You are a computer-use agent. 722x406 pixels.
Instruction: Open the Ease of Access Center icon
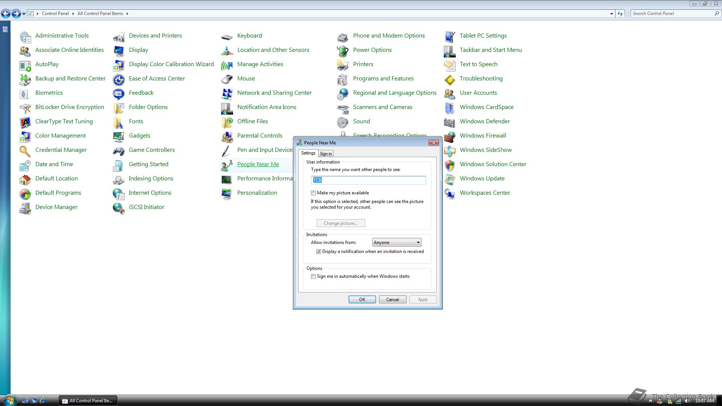(119, 79)
